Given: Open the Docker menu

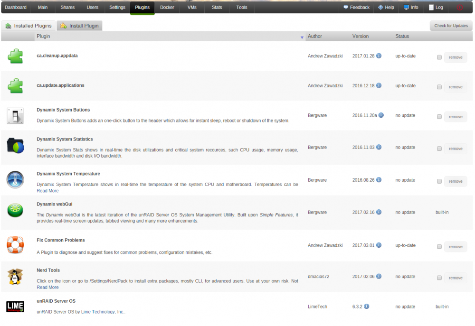Looking at the screenshot, I should (167, 7).
